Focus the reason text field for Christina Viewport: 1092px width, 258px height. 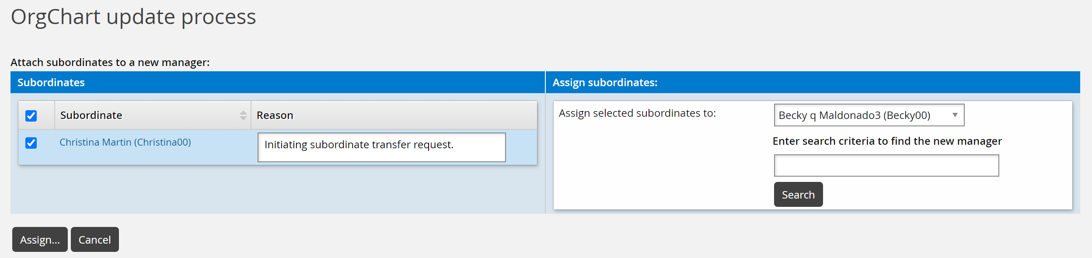point(381,147)
